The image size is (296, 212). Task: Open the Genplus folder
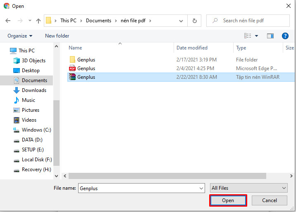86,60
